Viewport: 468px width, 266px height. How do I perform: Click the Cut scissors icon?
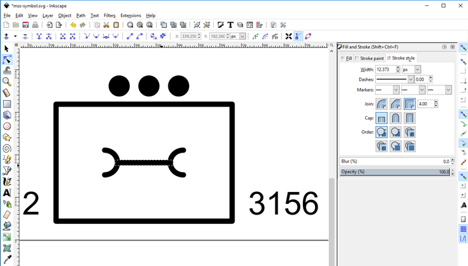(106, 25)
